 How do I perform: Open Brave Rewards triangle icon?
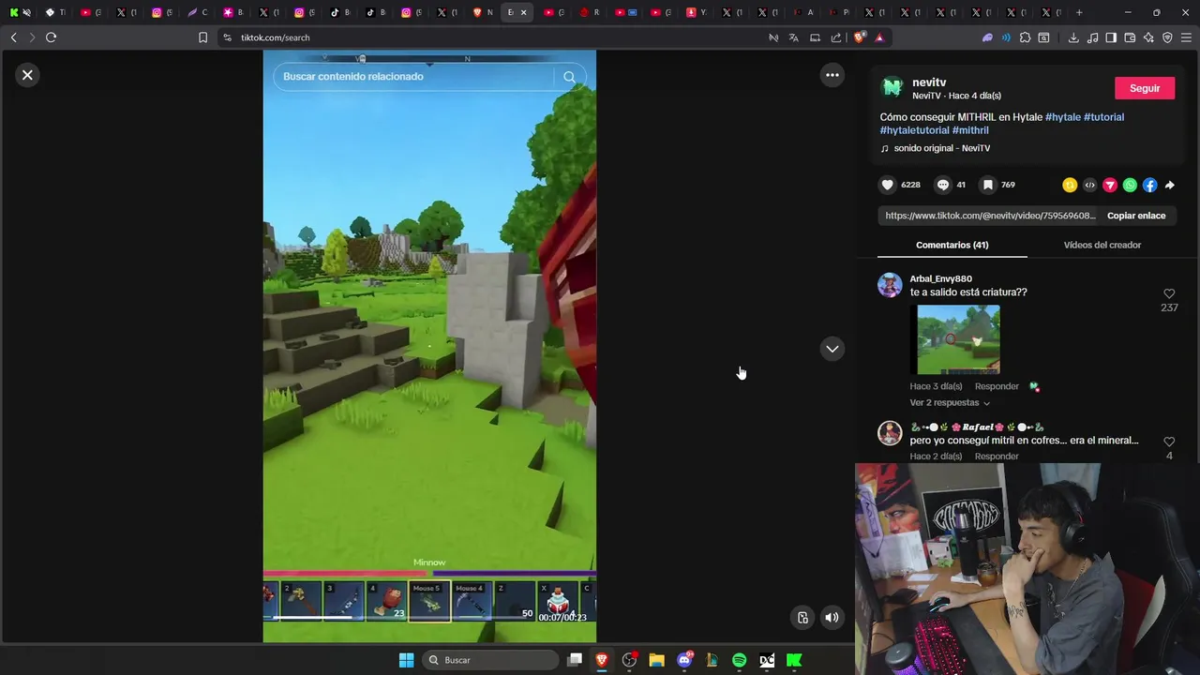point(879,37)
